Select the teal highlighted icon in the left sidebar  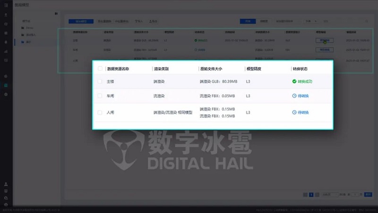point(6,85)
